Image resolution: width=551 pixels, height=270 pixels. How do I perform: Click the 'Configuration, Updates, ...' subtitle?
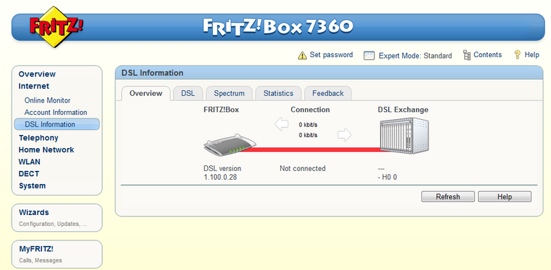(53, 224)
